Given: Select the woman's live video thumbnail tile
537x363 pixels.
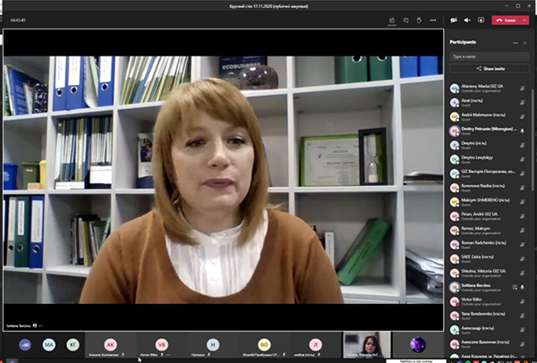Looking at the screenshot, I should point(367,344).
